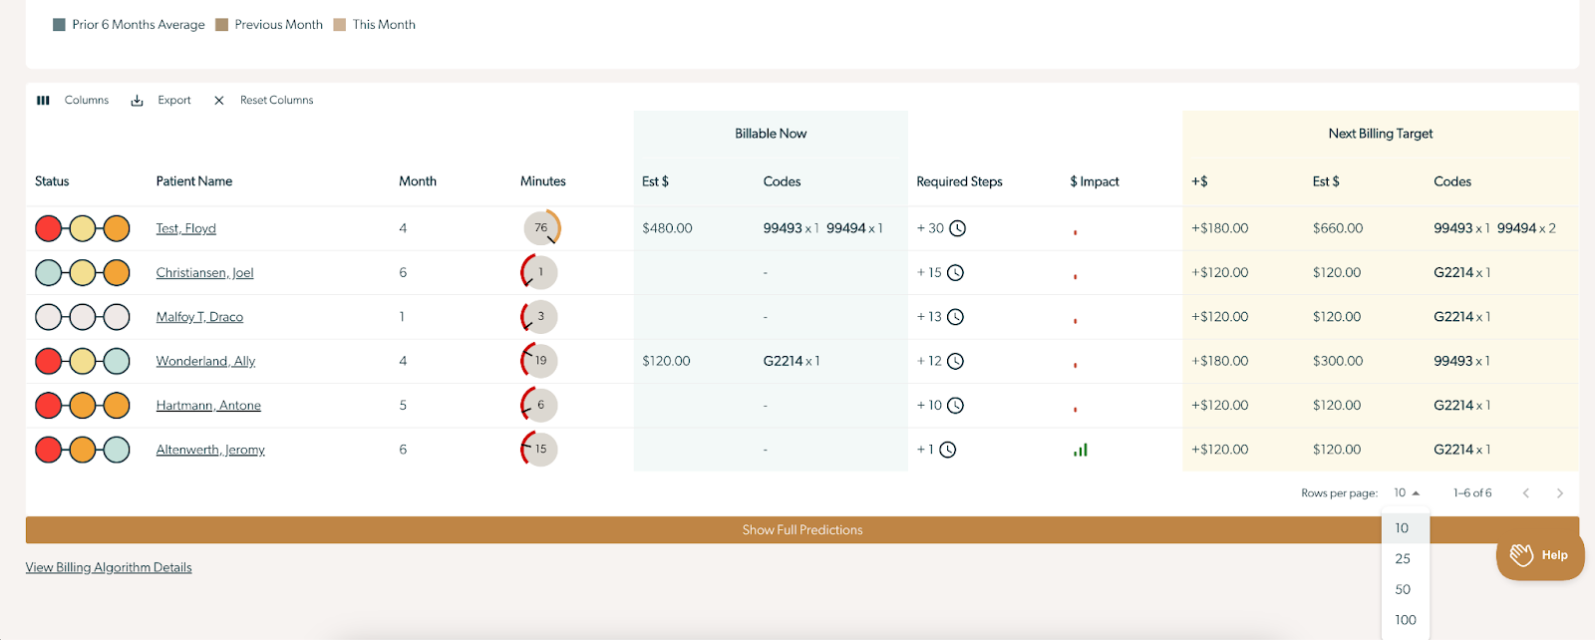The height and width of the screenshot is (640, 1595).
Task: Sort by Month column header
Action: pyautogui.click(x=418, y=181)
